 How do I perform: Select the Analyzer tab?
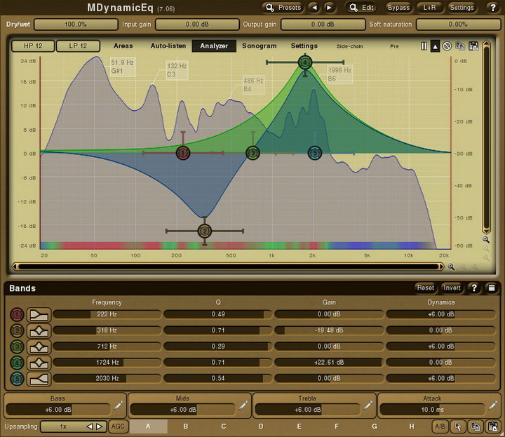coord(214,46)
